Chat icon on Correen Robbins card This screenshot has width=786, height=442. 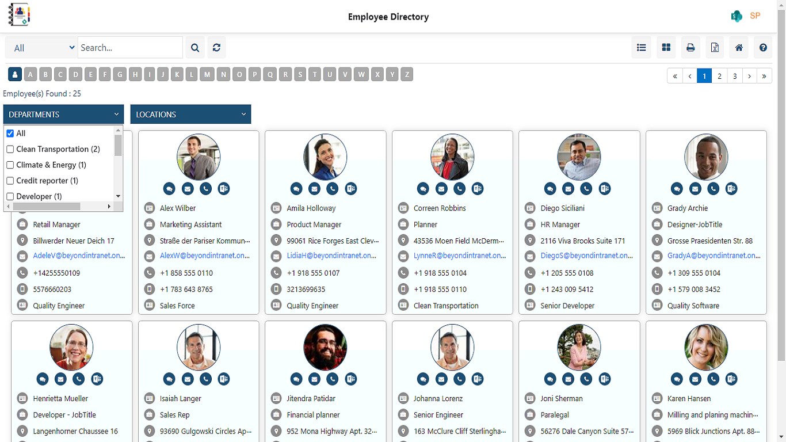423,188
